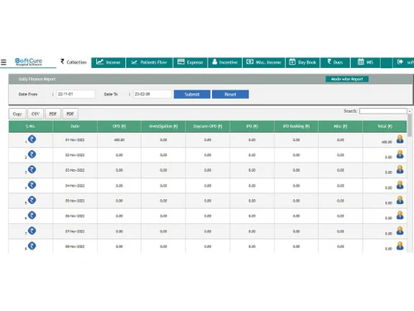Screen dimensions: 414x311
Task: Open the user icon in the 06-Nov-2022 row
Action: [400, 216]
